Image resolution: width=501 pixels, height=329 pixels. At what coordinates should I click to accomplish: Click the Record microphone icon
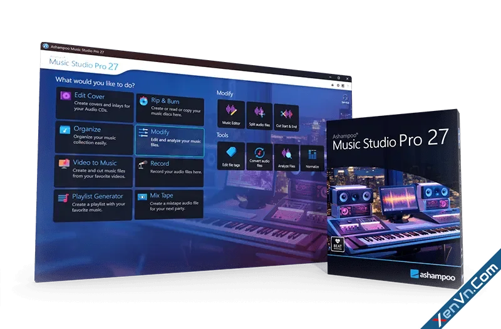pos(143,164)
